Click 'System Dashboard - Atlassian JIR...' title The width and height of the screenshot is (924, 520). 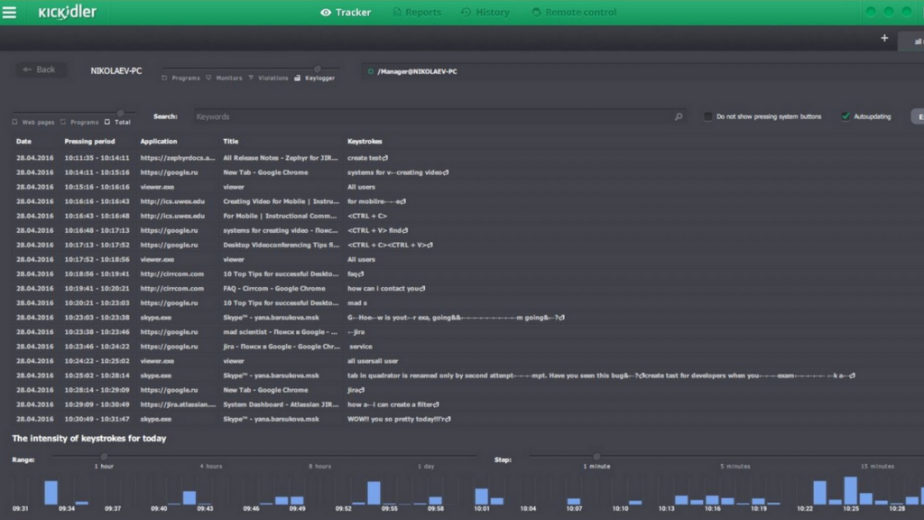282,405
